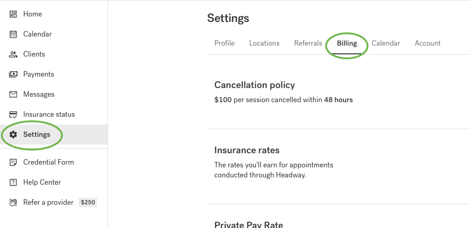Open the Help Center link
This screenshot has height=228, width=470.
pyautogui.click(x=42, y=182)
